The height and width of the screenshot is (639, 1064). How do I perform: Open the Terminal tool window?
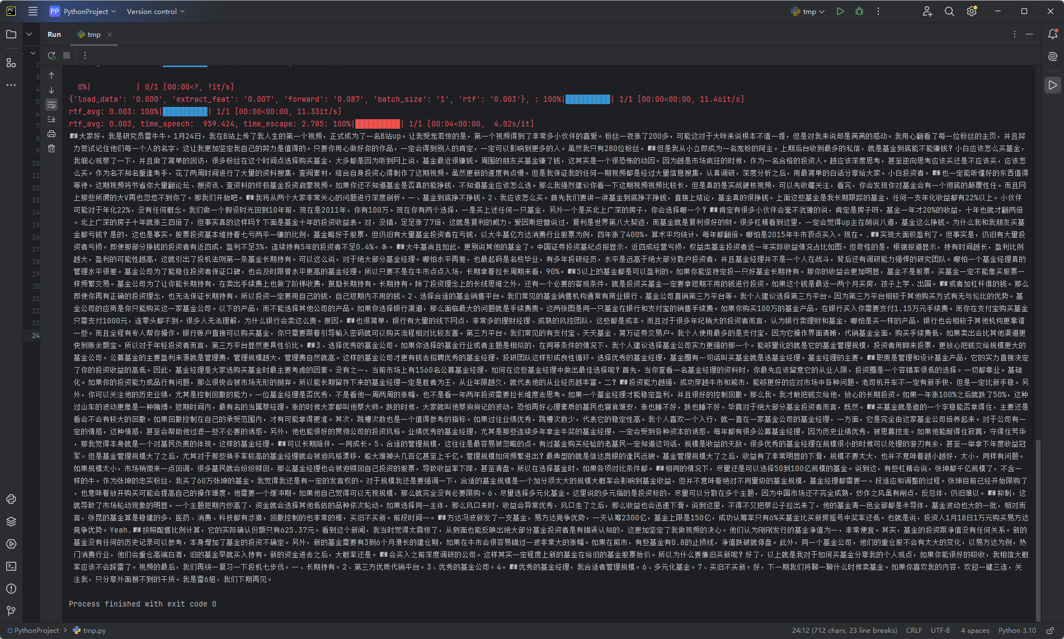11,566
